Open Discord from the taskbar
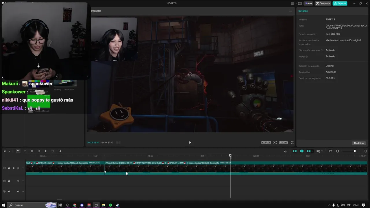370x208 pixels. pos(82,205)
